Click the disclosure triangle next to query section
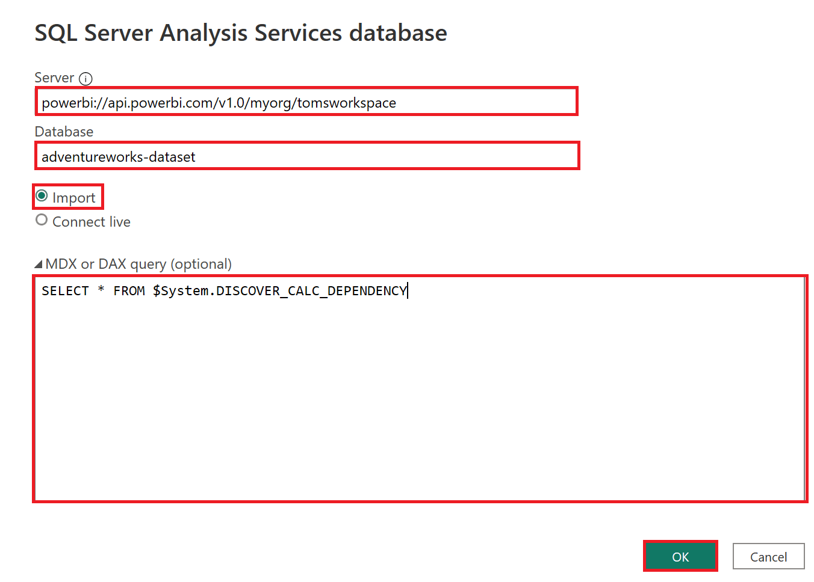This screenshot has width=814, height=582. tap(38, 263)
